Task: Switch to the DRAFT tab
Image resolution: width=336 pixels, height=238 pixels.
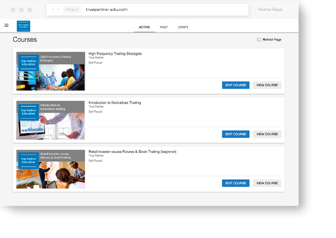Action: tap(183, 27)
